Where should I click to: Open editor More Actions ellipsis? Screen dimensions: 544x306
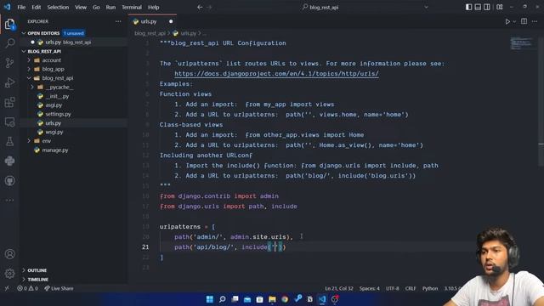tap(535, 21)
